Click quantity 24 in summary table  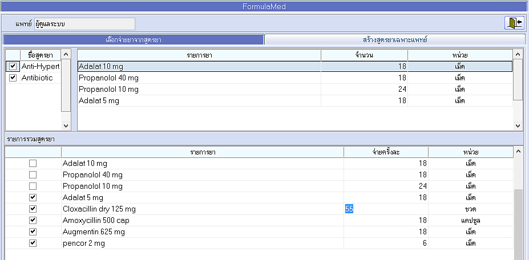point(422,186)
